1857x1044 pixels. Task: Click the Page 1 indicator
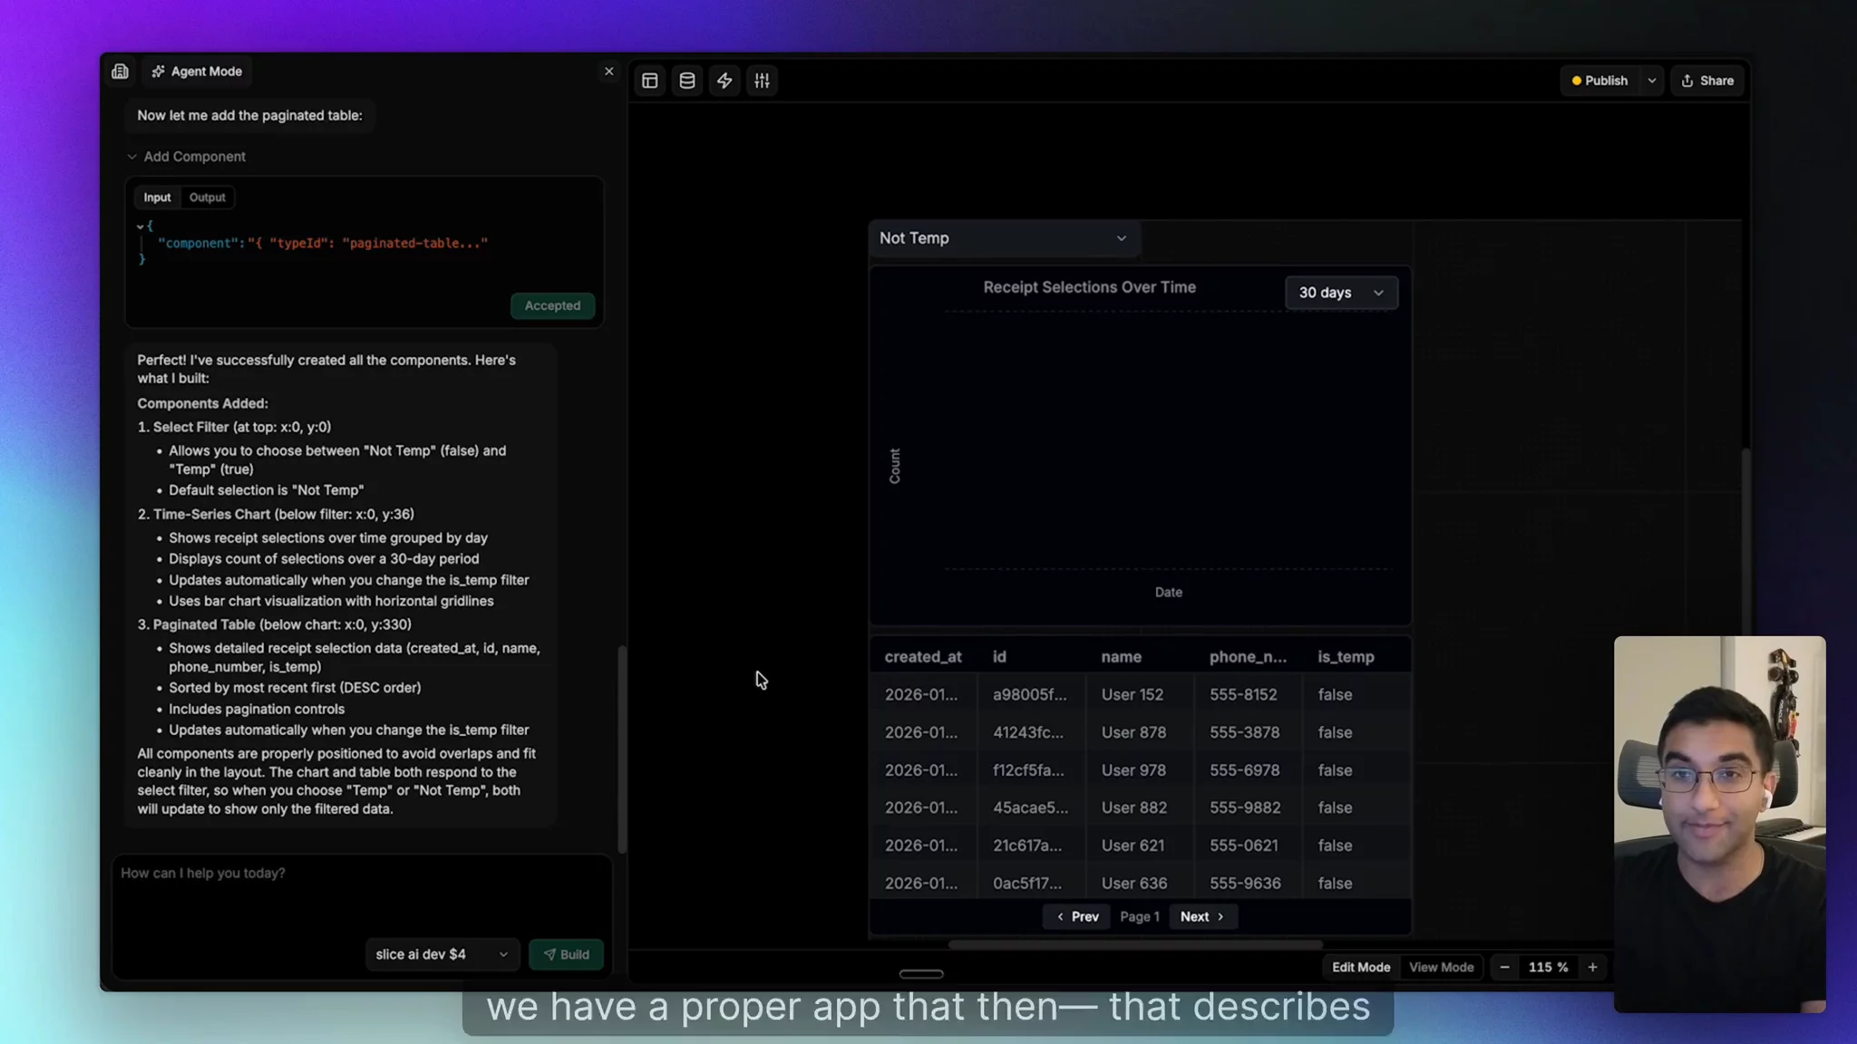(1139, 917)
